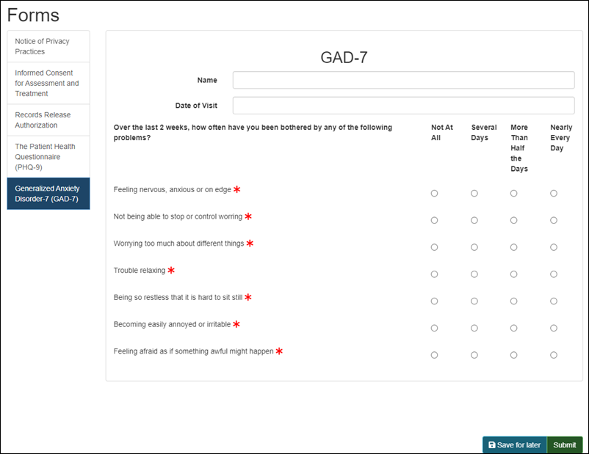Choose More Than Half the Days for worrying too much
The width and height of the screenshot is (589, 454).
(513, 247)
